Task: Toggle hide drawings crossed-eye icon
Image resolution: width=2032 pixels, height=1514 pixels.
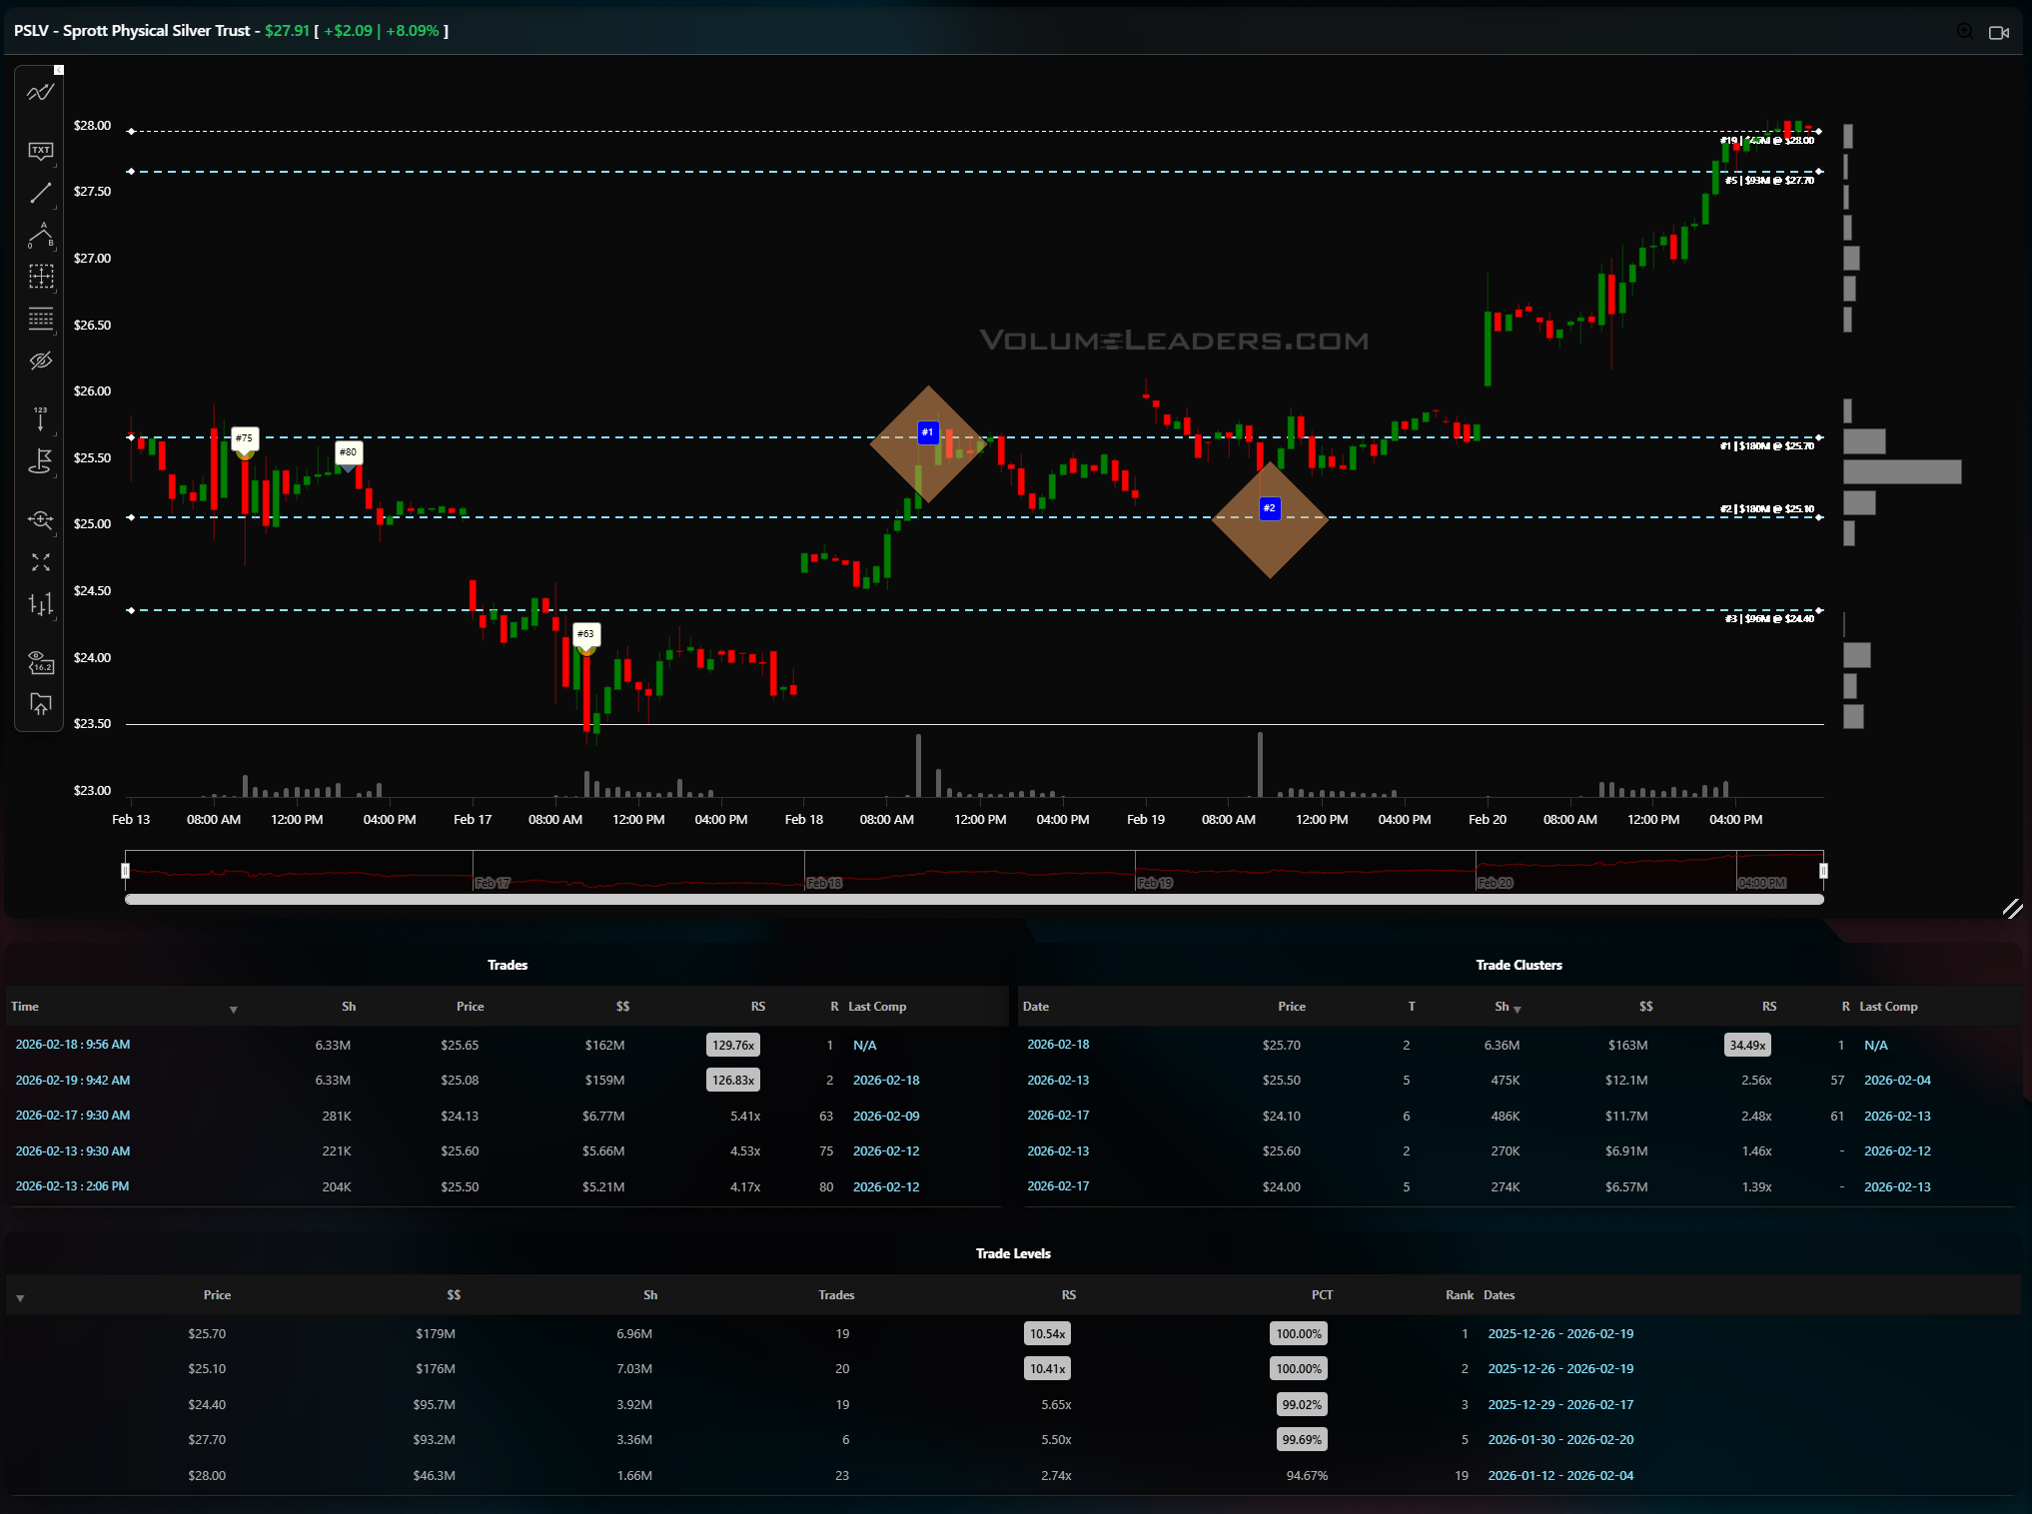Action: pyautogui.click(x=40, y=361)
